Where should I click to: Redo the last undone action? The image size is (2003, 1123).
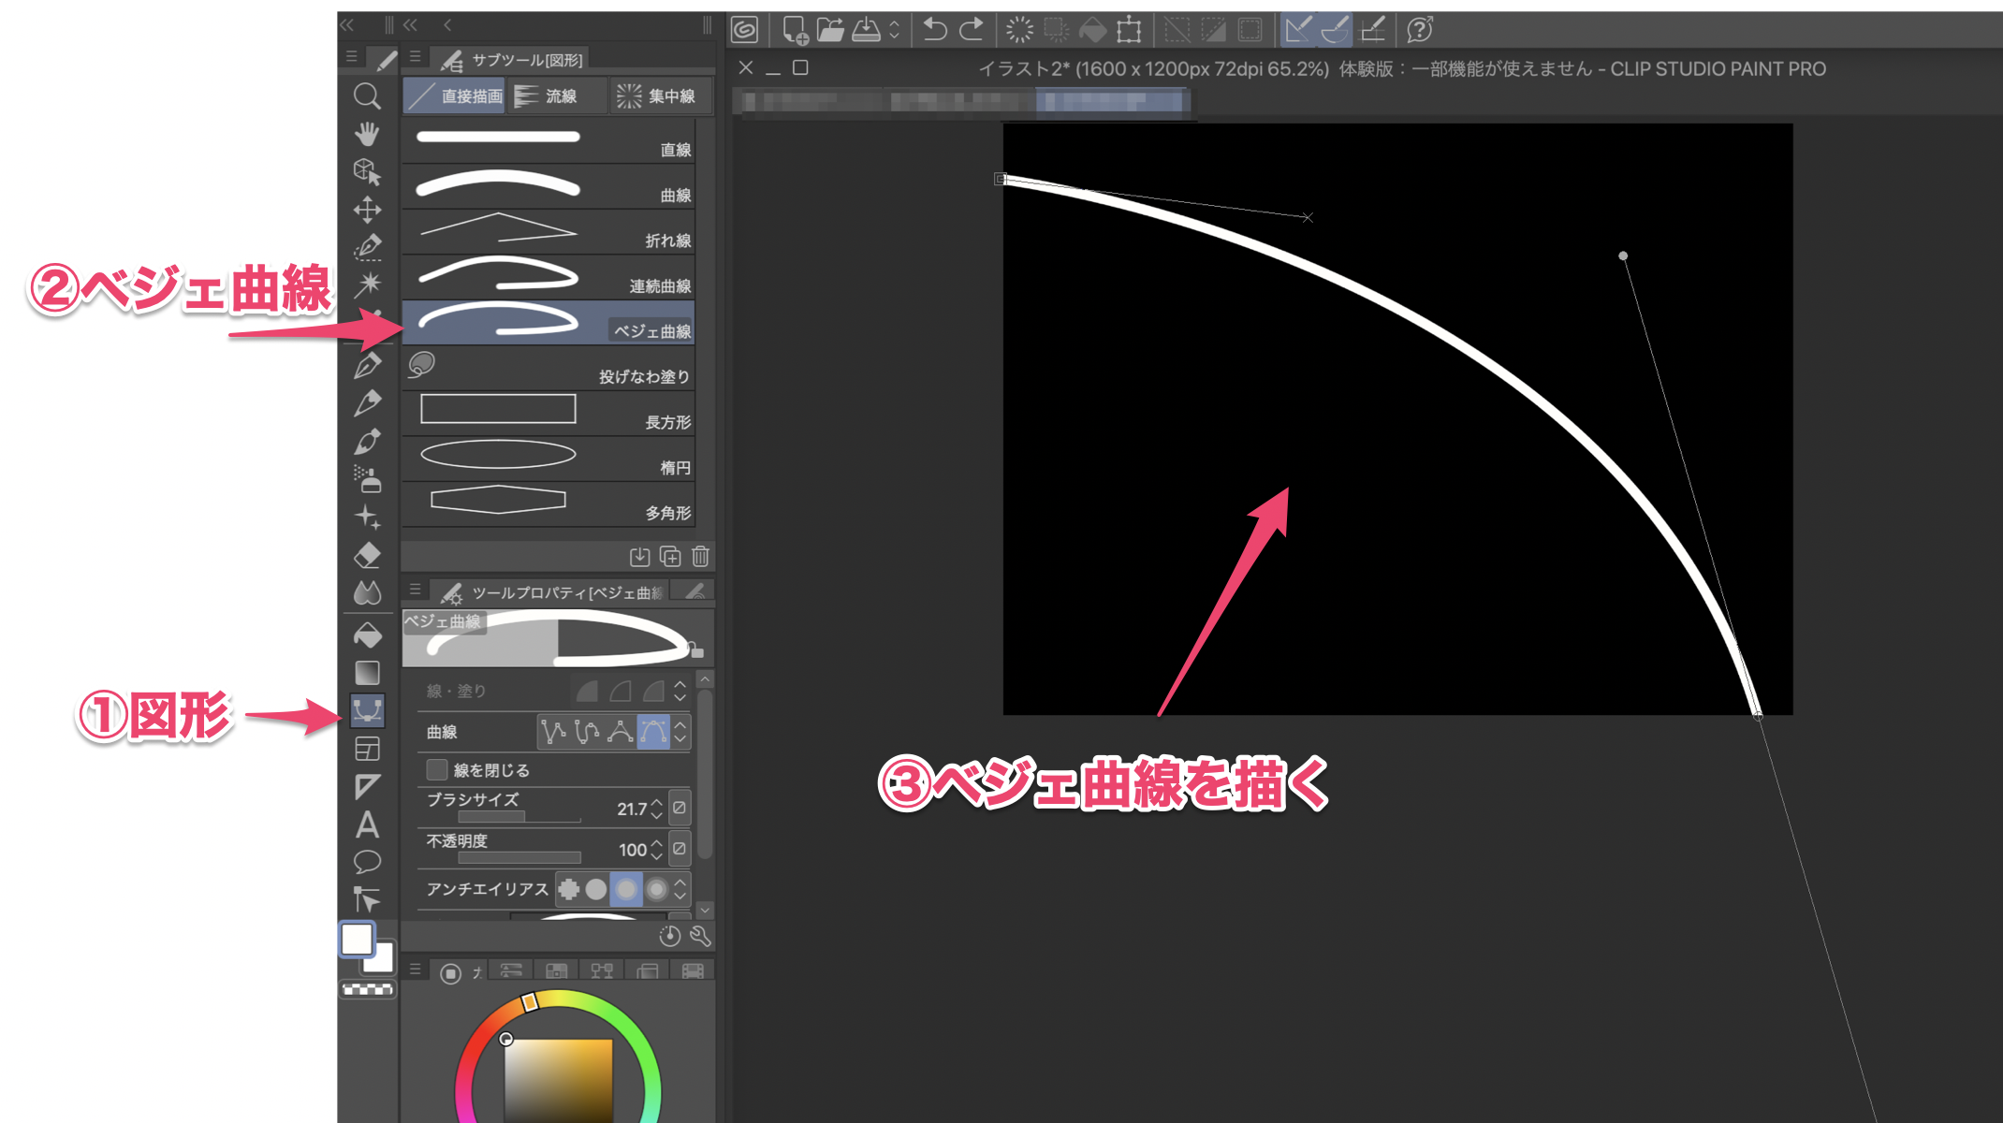click(971, 30)
